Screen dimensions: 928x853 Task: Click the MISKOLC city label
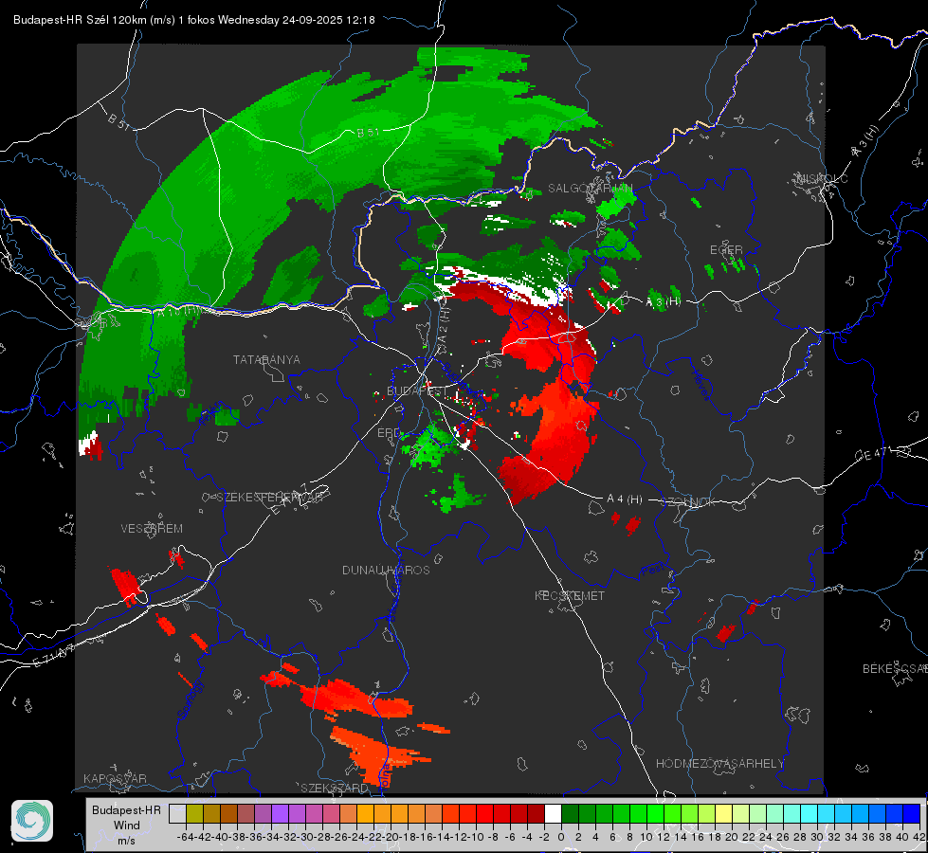pos(822,178)
